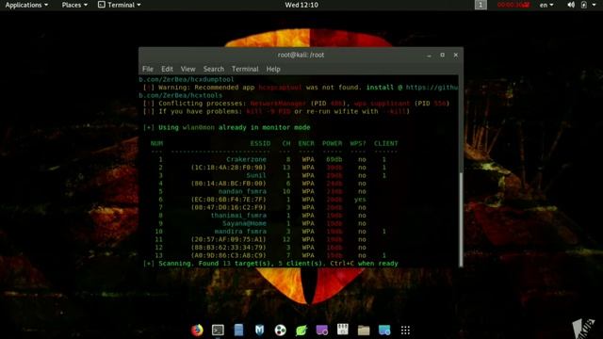
Task: Open the green leaf app in the dock
Action: pos(301,331)
